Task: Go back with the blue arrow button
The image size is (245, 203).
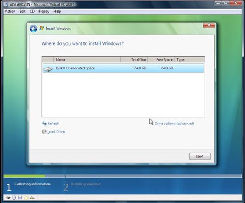Action: pyautogui.click(x=34, y=29)
